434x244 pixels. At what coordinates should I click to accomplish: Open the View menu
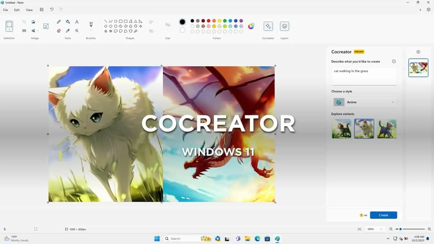coord(29,10)
